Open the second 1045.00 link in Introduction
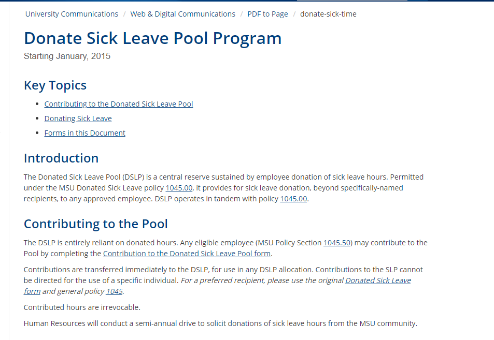The image size is (494, 340). tap(293, 198)
